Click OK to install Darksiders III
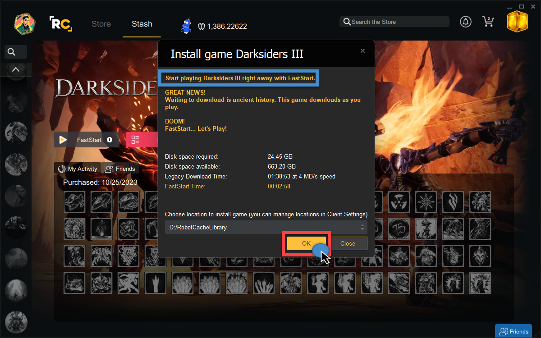Screen dimensions: 541x338 307,243
